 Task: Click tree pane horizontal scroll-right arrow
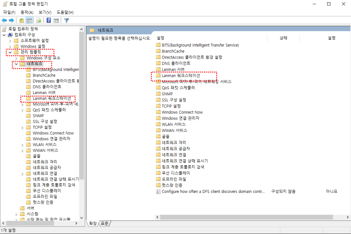tap(76, 223)
